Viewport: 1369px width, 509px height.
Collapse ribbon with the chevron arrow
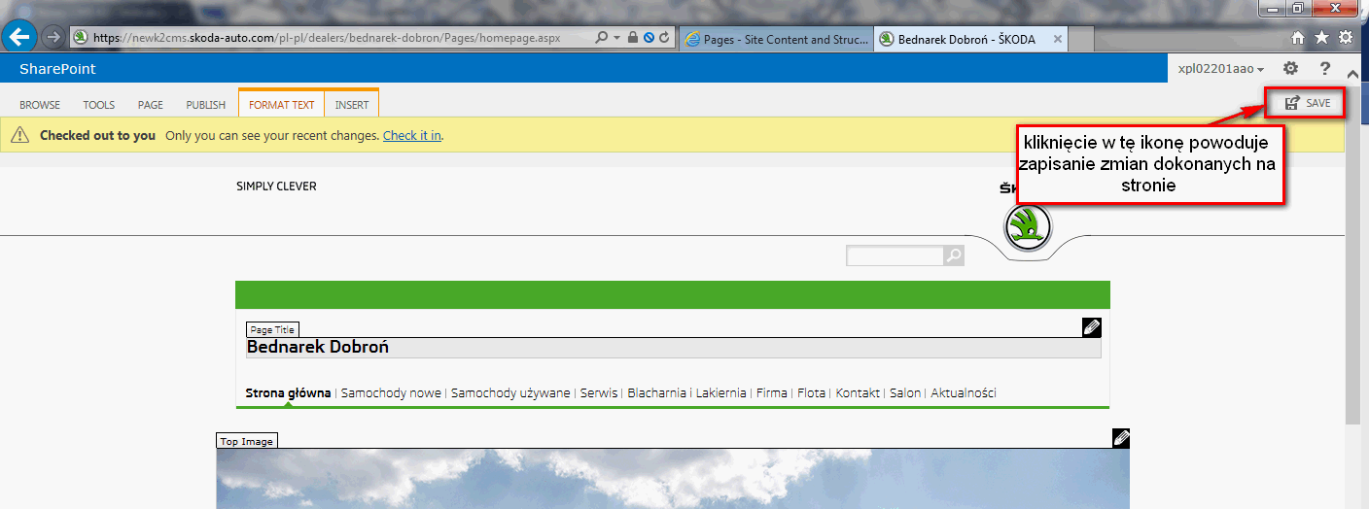[1352, 74]
